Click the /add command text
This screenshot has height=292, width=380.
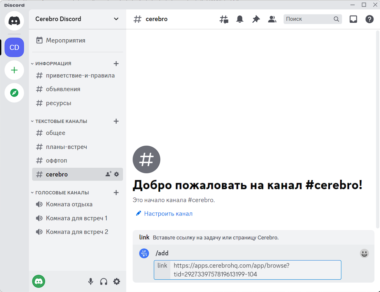click(162, 253)
